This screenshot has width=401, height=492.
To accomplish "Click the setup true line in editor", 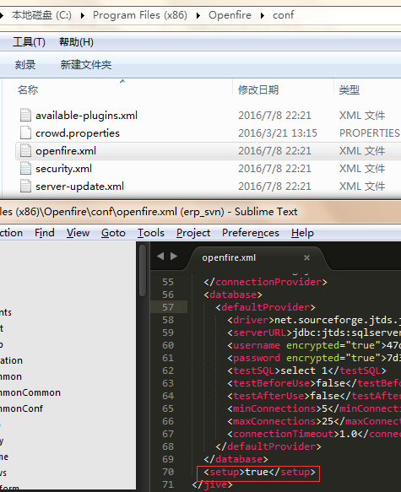I will 259,472.
